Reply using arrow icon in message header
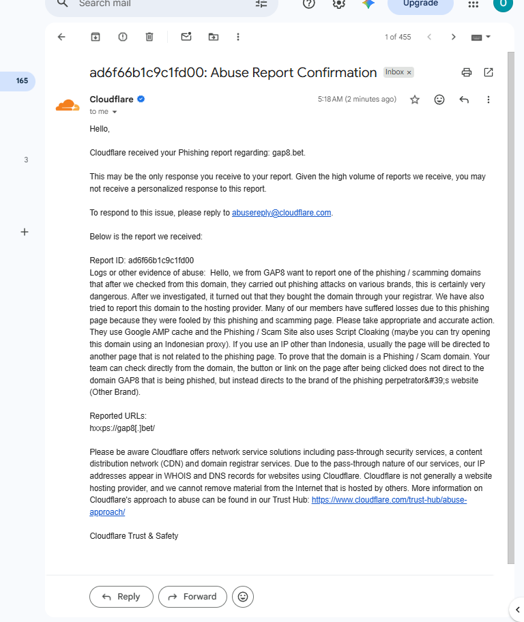The height and width of the screenshot is (622, 524). [x=464, y=100]
